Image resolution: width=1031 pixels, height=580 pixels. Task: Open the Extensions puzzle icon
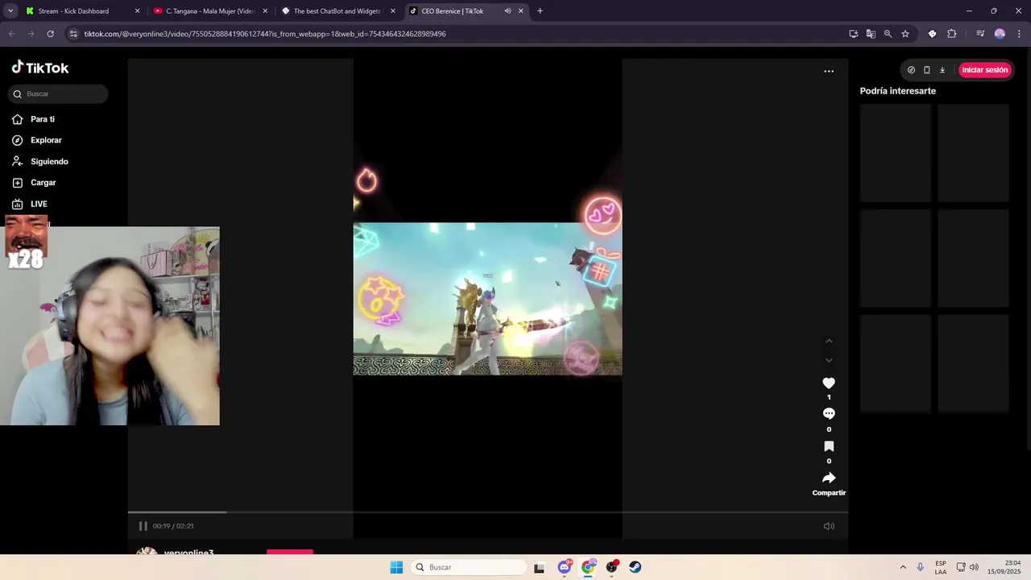(x=951, y=34)
